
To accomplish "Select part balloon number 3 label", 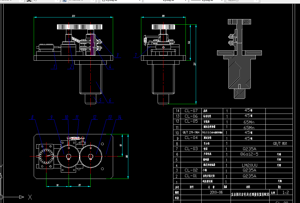I will pyautogui.click(x=117, y=55).
